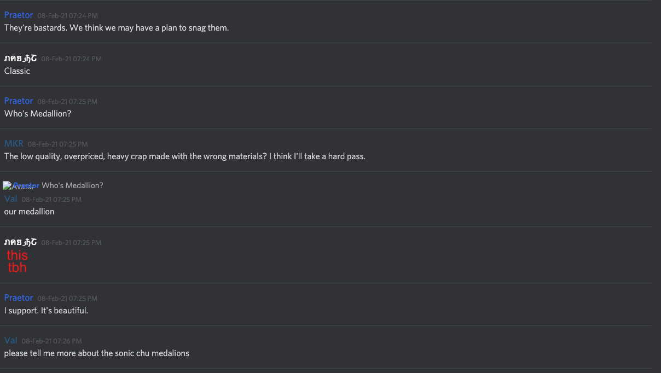Screen dimensions: 661x373
Task: Click the "Classic" message text
Action: 17,71
